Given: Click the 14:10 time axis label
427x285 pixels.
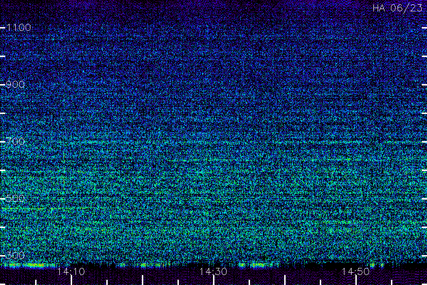Looking at the screenshot, I should (x=71, y=272).
